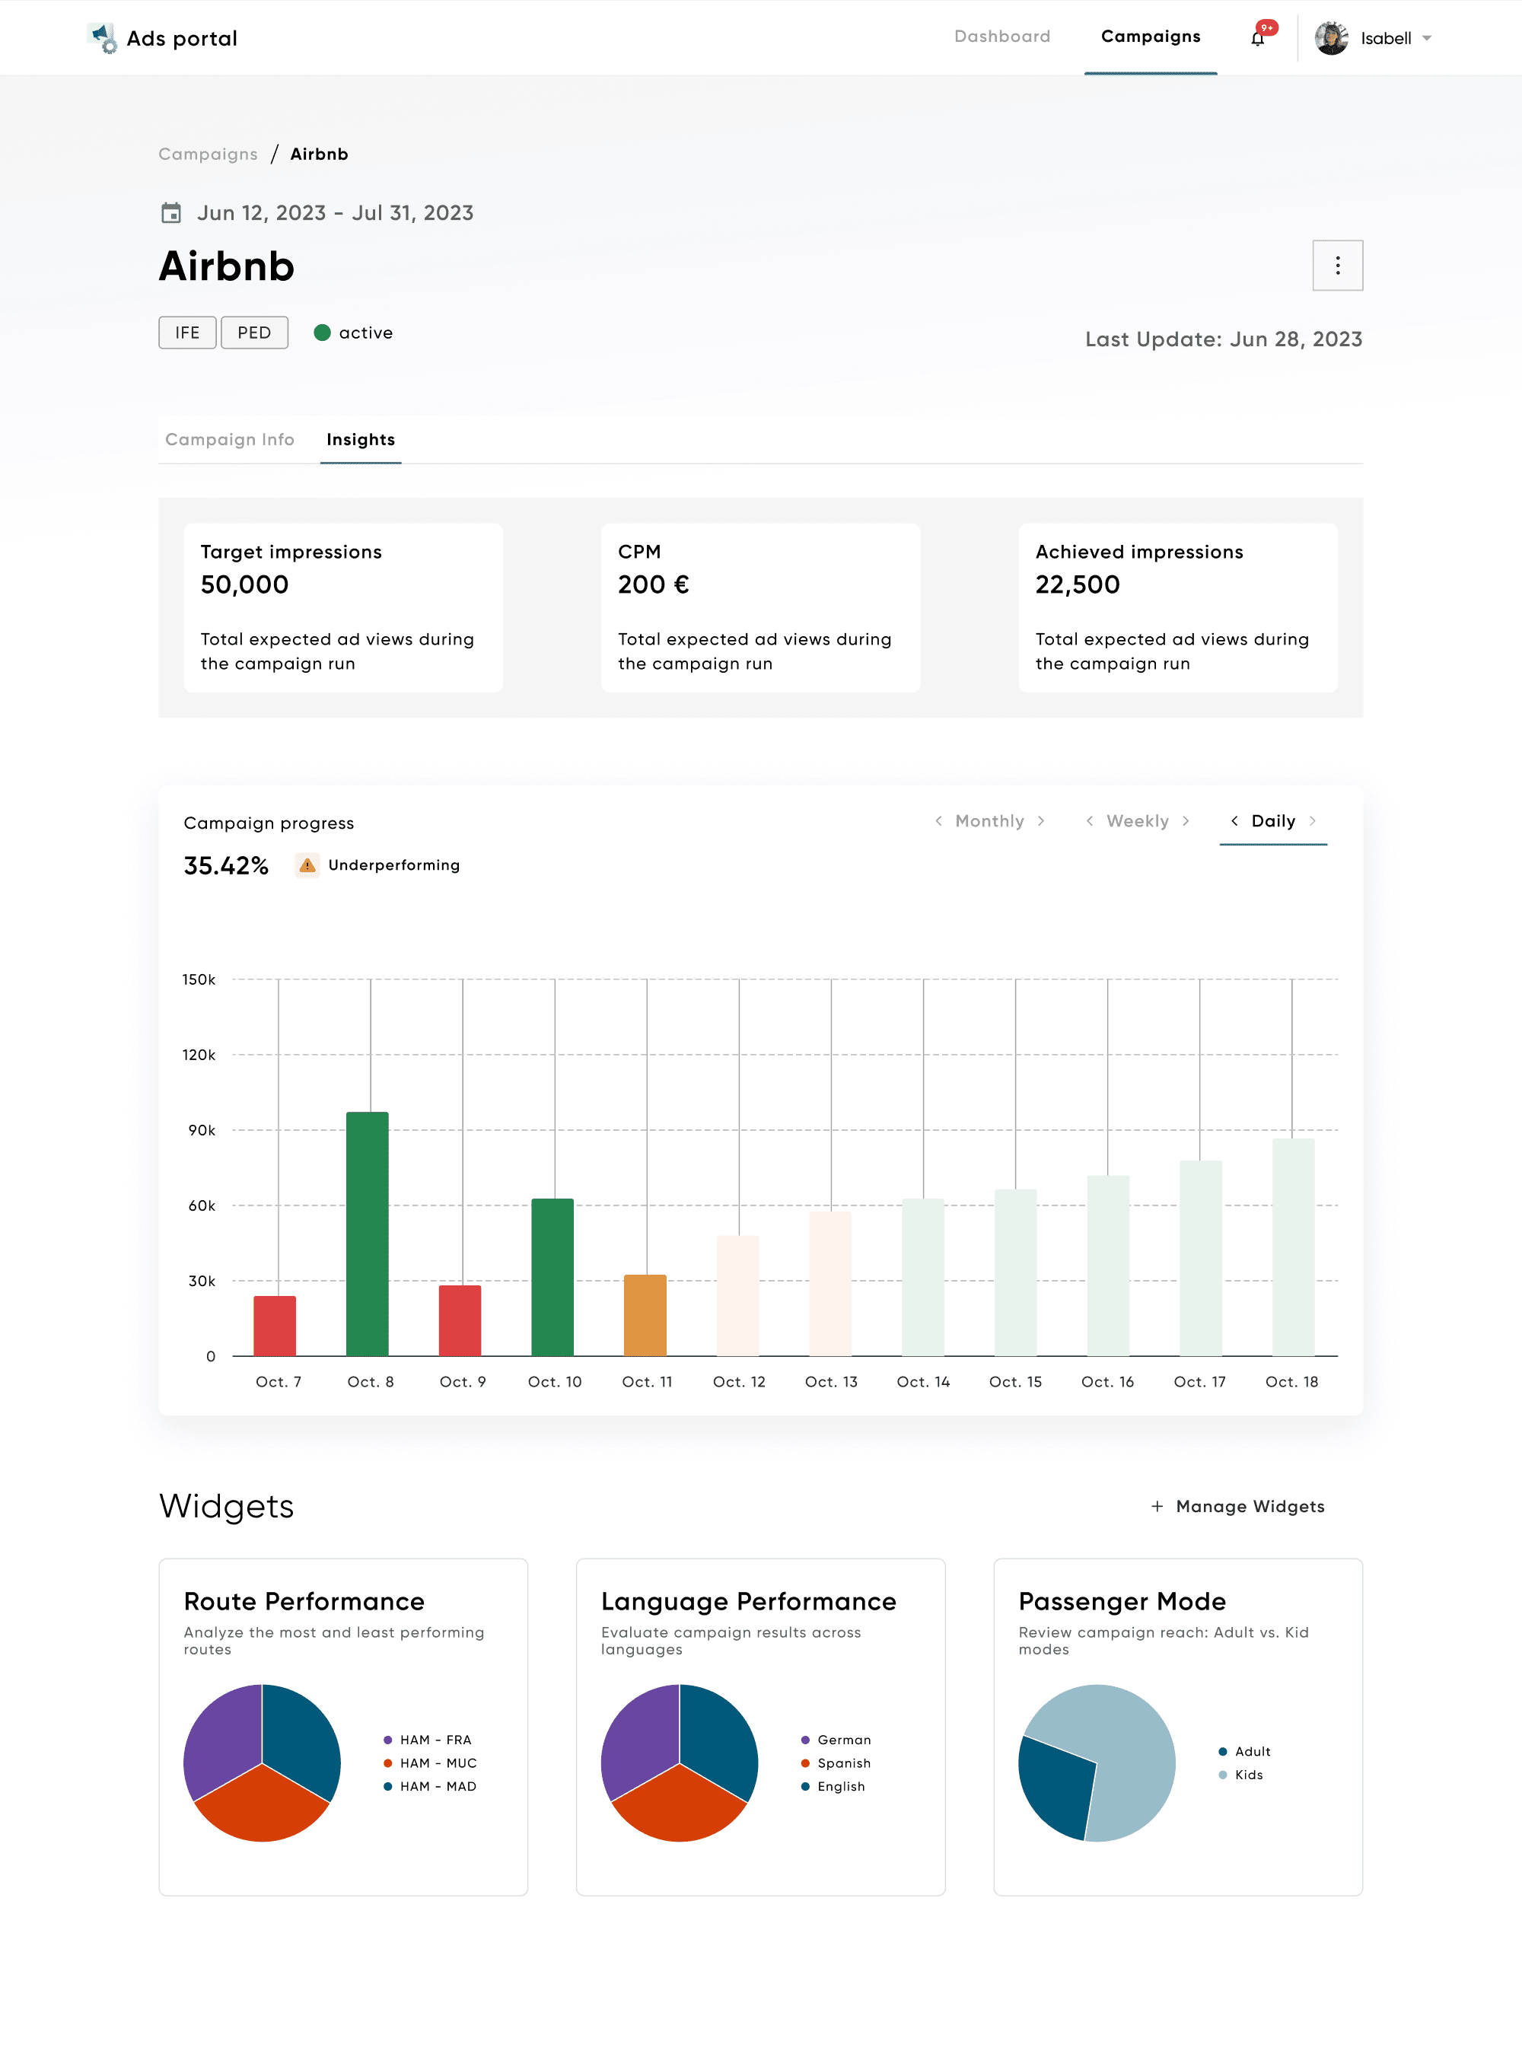This screenshot has width=1522, height=2057.
Task: Click the Campaigns breadcrumb link
Action: point(209,154)
